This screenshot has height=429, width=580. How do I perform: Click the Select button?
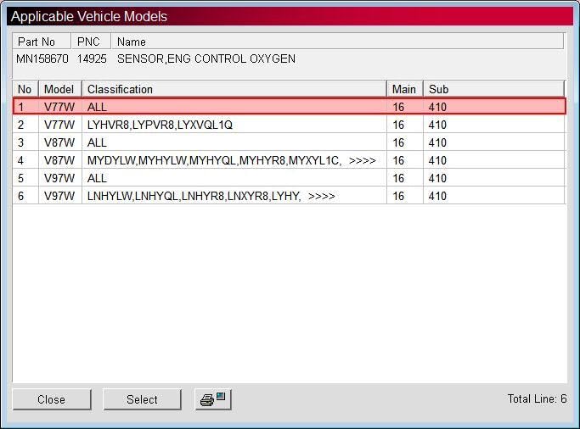pyautogui.click(x=142, y=399)
